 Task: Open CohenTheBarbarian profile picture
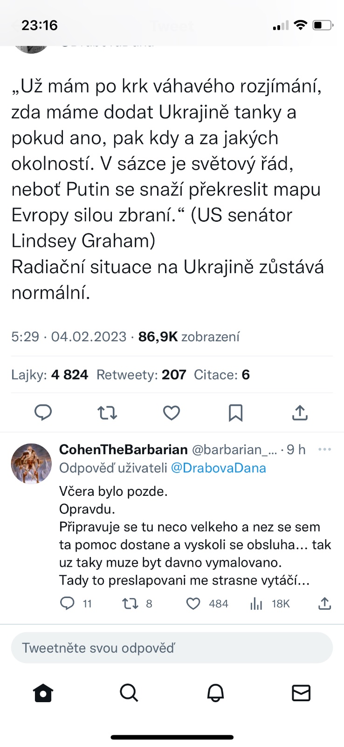pos(31,464)
